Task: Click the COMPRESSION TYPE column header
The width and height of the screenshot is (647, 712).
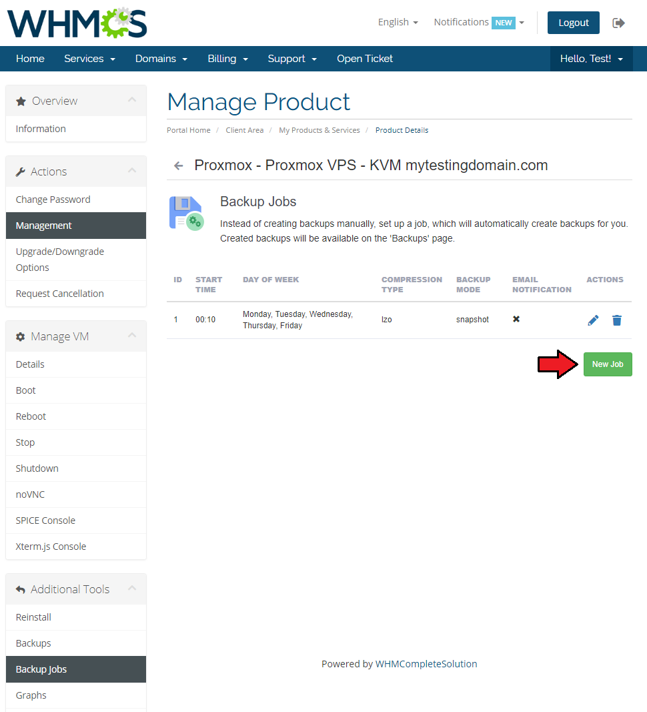Action: (412, 285)
